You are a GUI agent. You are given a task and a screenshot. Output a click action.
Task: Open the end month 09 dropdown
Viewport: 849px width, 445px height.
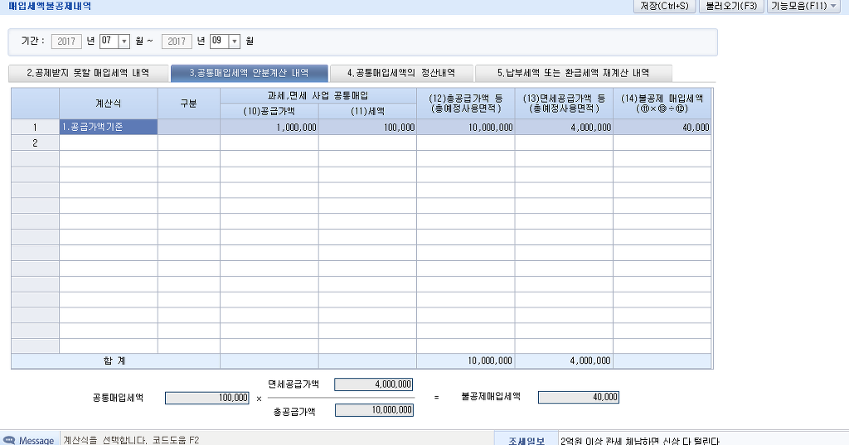click(x=235, y=41)
